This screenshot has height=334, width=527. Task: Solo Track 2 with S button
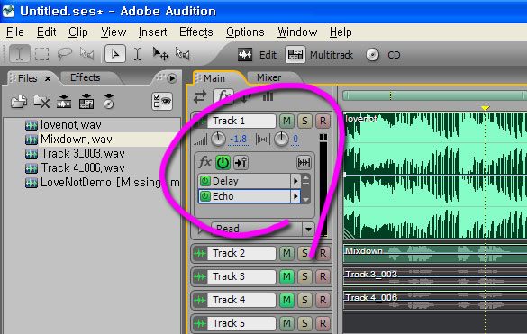click(304, 253)
